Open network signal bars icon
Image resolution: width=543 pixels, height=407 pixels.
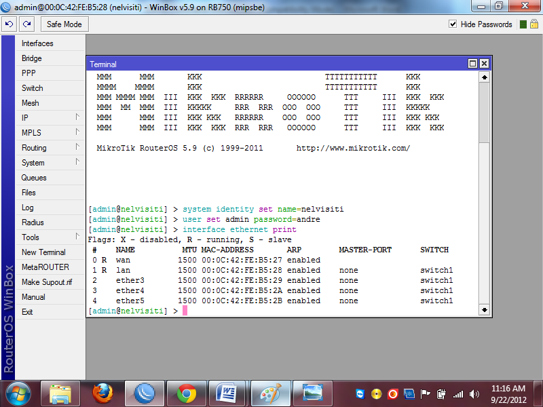click(x=457, y=394)
